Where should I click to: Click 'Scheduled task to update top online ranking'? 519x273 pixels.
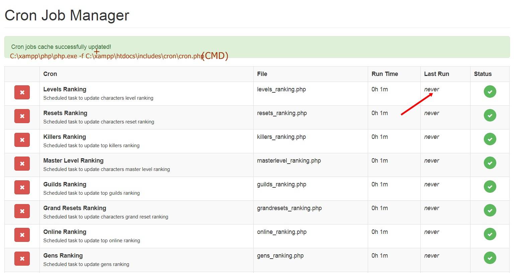pos(92,241)
